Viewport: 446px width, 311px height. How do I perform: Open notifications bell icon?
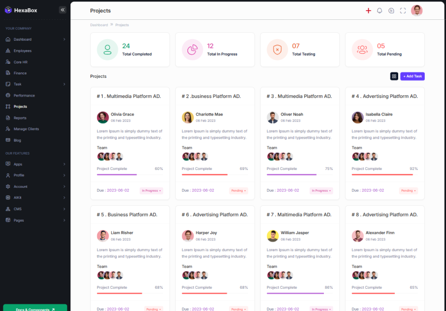tap(379, 11)
